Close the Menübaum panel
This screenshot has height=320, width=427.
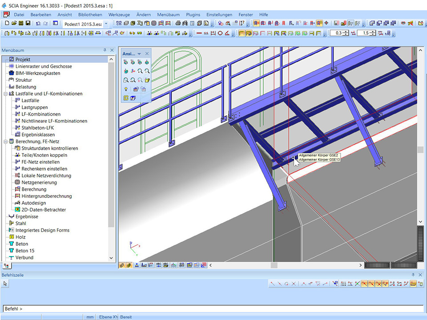click(112, 50)
